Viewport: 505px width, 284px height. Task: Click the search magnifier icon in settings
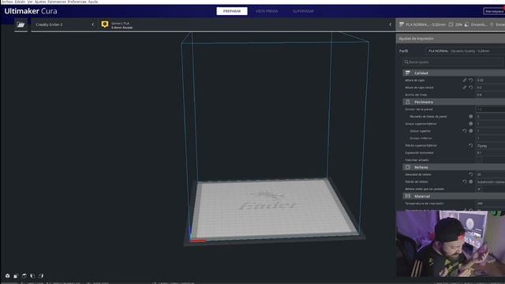(x=406, y=62)
